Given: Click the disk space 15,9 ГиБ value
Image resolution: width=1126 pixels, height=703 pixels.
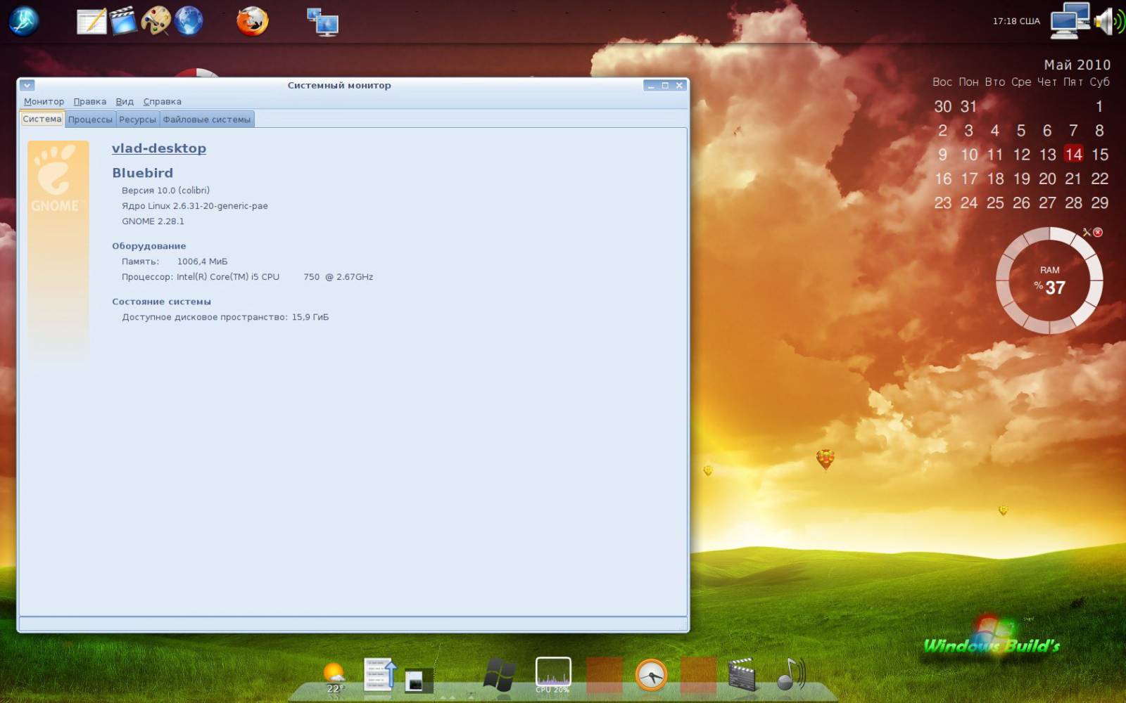Looking at the screenshot, I should pyautogui.click(x=310, y=317).
